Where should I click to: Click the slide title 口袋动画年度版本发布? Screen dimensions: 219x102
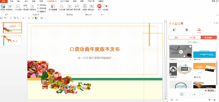[95, 49]
